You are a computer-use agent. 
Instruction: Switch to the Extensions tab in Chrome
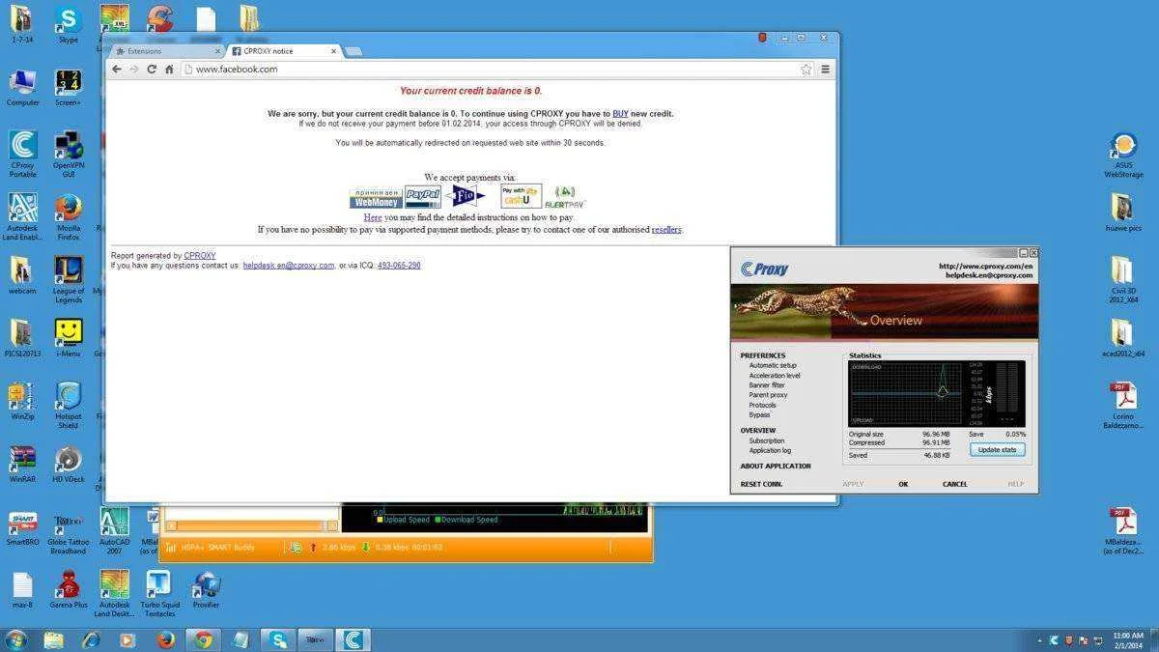(x=168, y=51)
